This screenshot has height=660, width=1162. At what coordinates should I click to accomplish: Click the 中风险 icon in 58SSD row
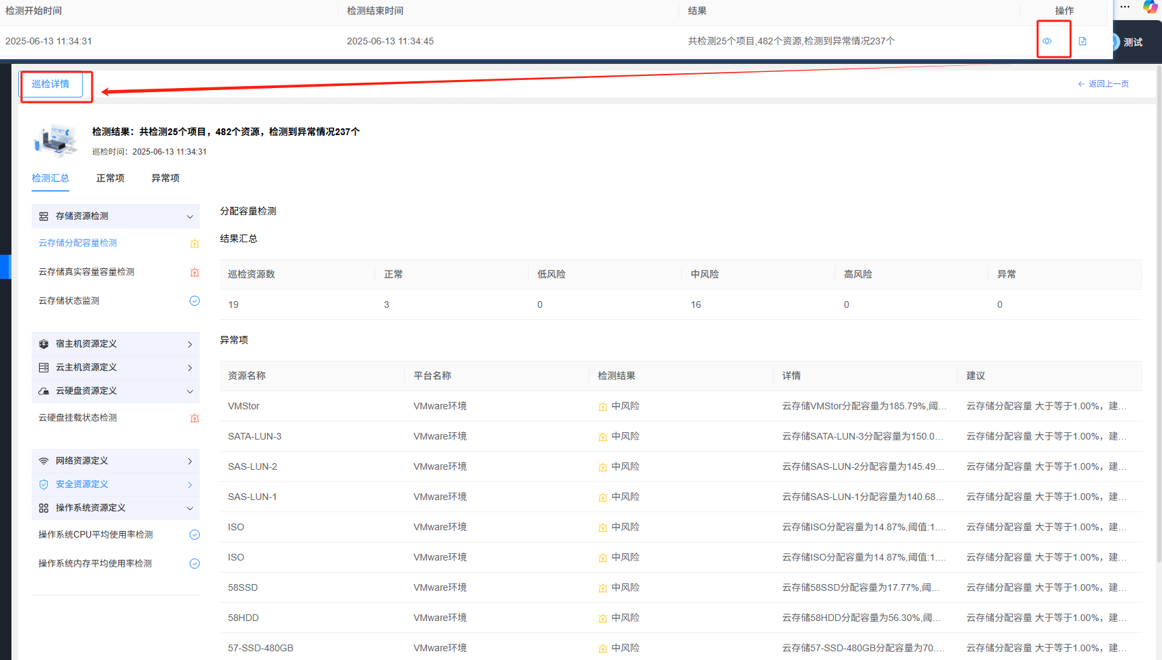(x=603, y=588)
